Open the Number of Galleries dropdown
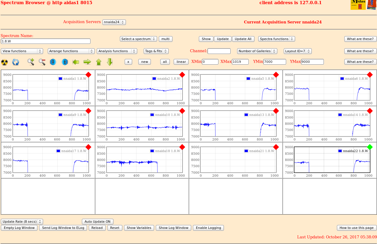 [x=257, y=51]
